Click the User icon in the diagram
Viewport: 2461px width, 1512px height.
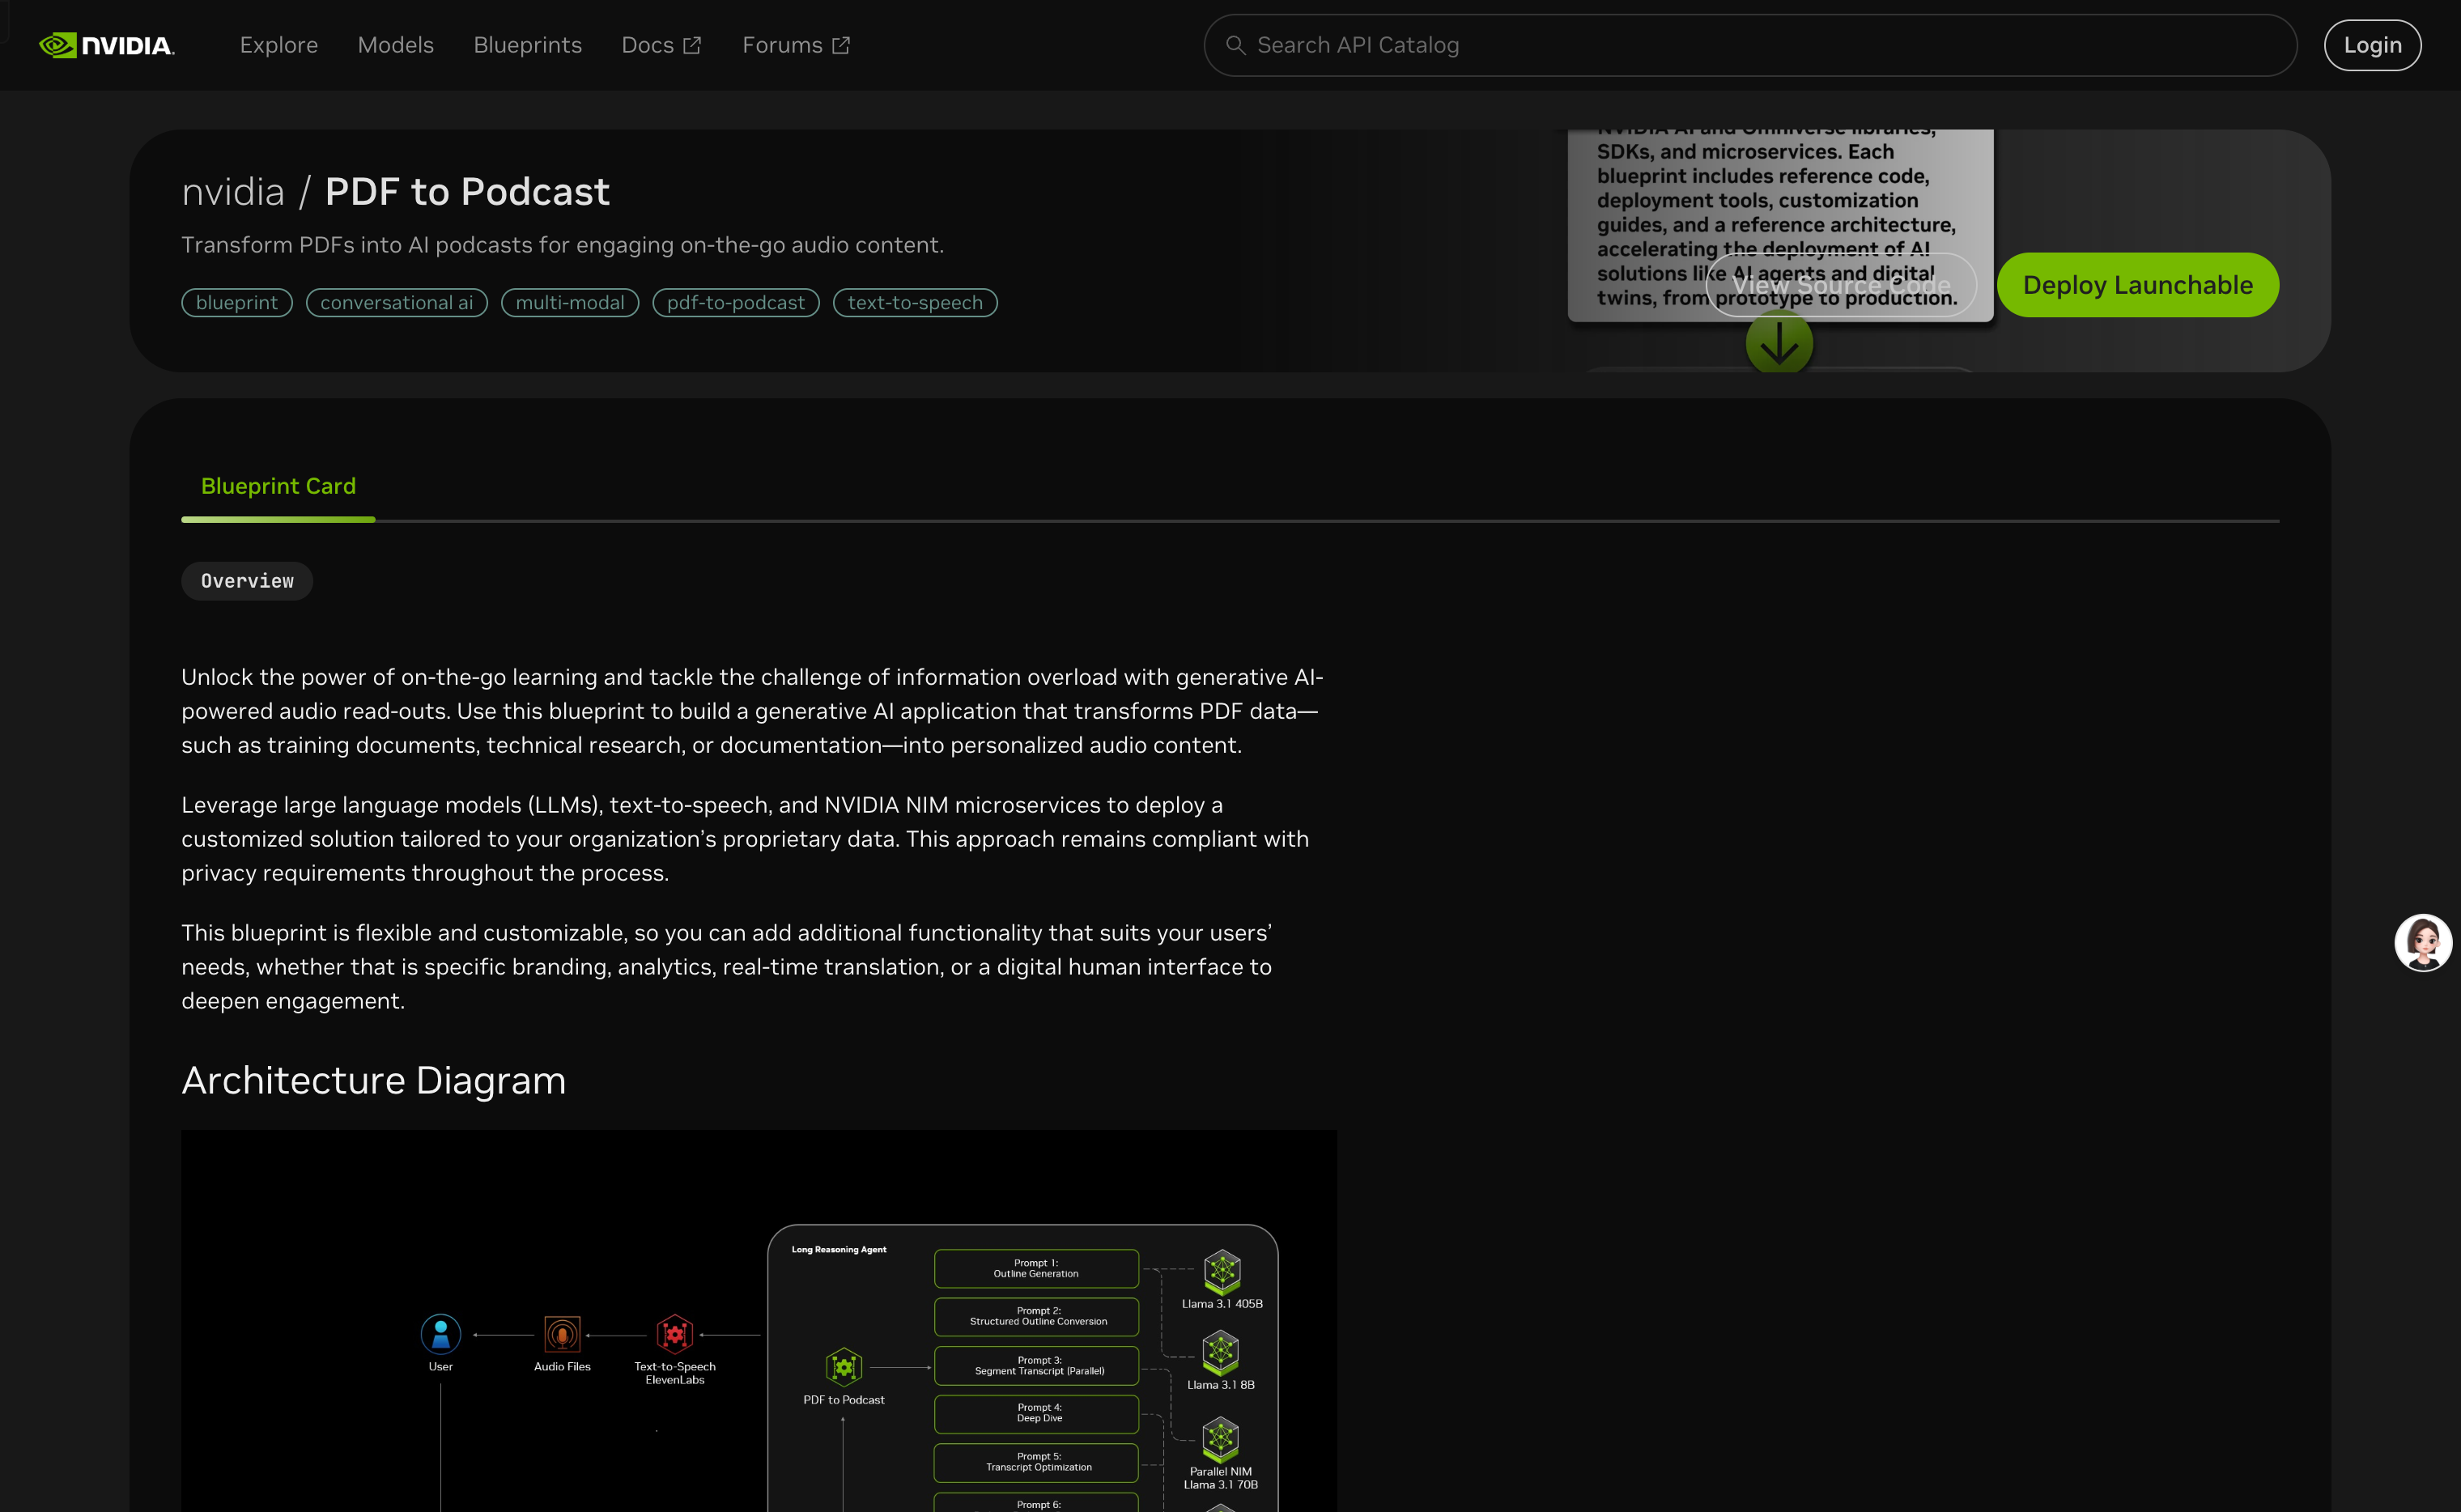point(441,1334)
